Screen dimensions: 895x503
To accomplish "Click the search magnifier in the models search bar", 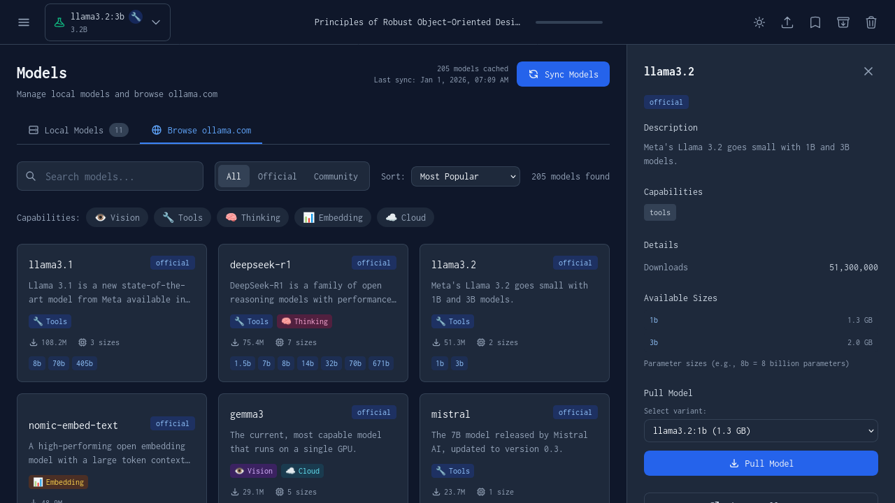I will pos(31,176).
